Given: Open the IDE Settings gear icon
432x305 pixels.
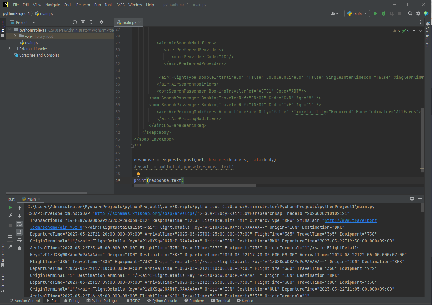Looking at the screenshot, I should click(x=418, y=13).
